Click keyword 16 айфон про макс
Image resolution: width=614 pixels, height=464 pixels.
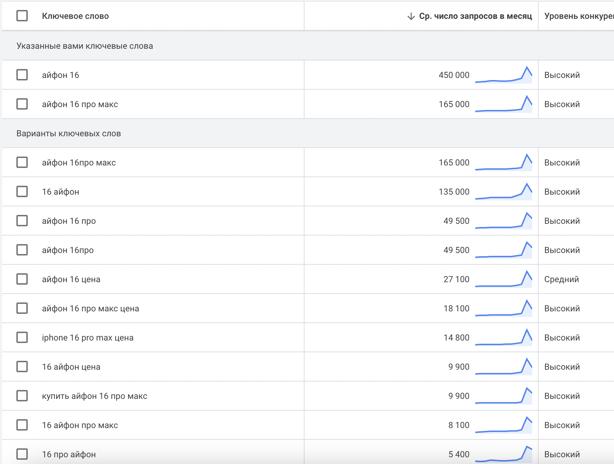click(x=80, y=425)
